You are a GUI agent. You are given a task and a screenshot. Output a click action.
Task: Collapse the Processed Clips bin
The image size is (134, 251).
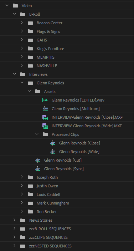tap(37, 134)
